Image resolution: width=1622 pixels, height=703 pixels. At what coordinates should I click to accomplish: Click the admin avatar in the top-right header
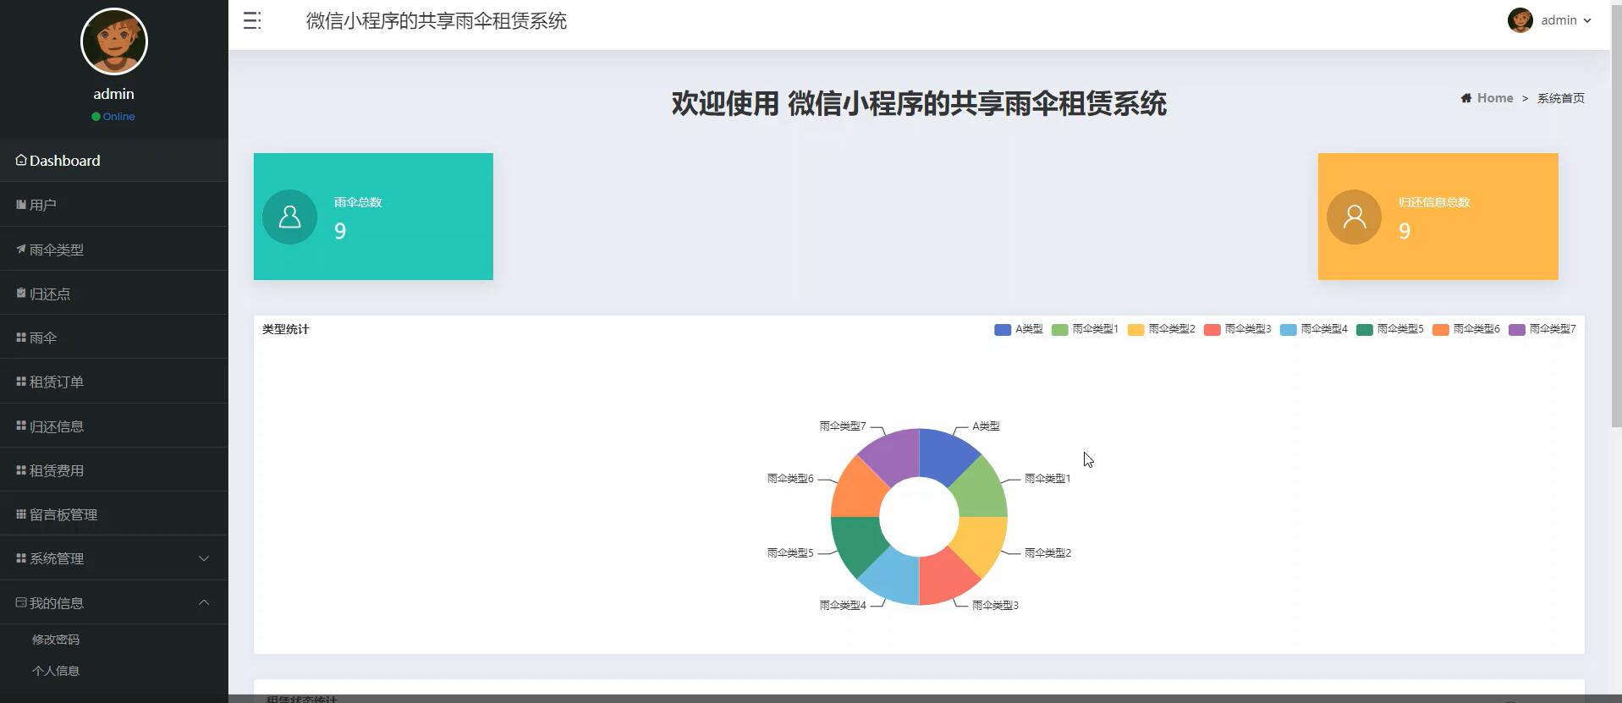(1520, 20)
